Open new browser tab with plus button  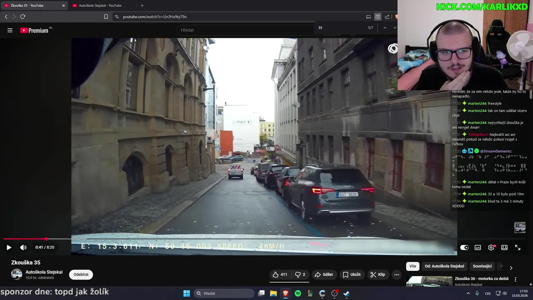coord(142,5)
